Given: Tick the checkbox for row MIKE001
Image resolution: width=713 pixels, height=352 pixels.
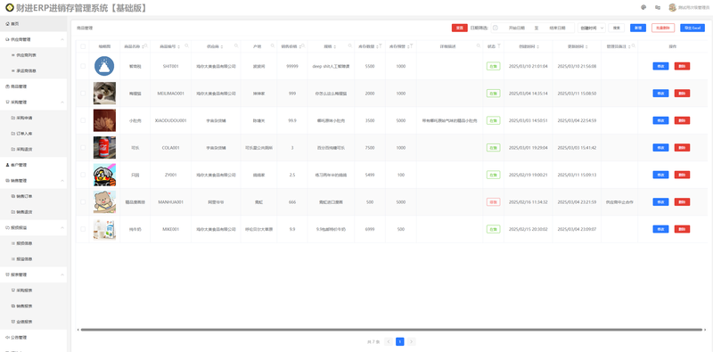Looking at the screenshot, I should pyautogui.click(x=83, y=229).
